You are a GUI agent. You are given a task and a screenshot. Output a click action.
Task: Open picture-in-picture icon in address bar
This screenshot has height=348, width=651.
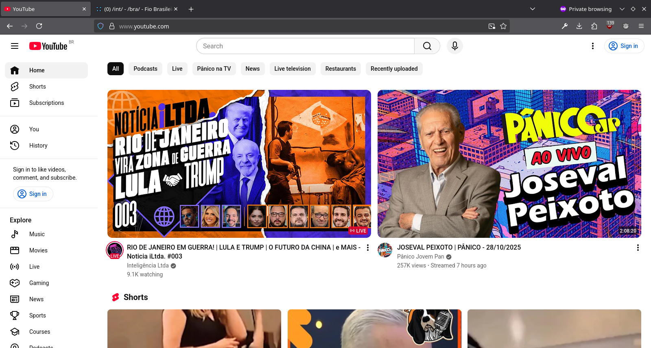[x=492, y=26]
